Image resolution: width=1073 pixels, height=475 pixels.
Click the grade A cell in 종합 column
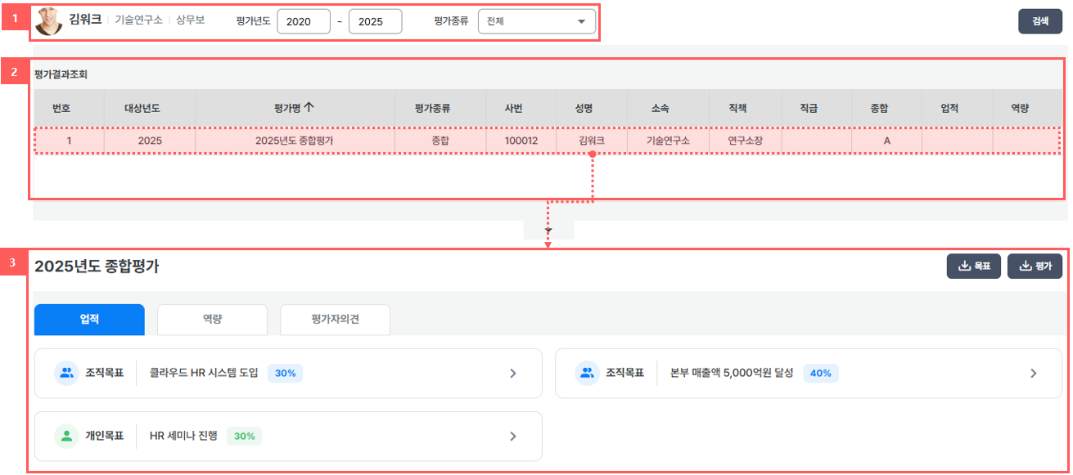(886, 141)
